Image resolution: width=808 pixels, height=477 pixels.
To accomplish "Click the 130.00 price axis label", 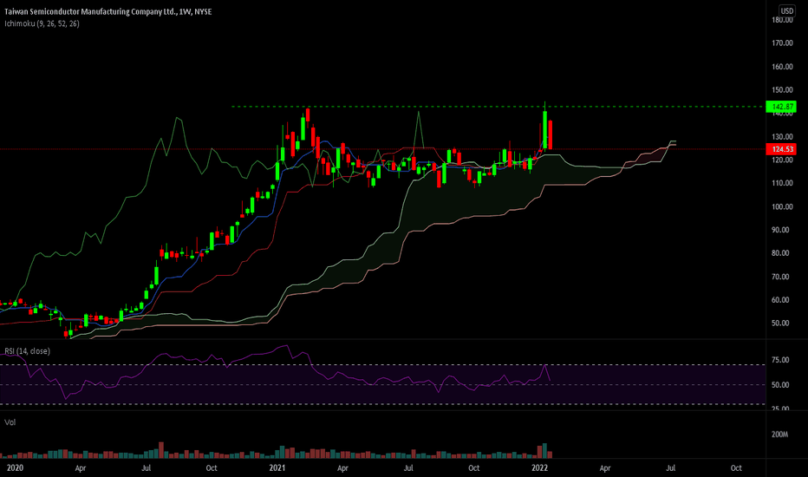I will click(x=782, y=137).
